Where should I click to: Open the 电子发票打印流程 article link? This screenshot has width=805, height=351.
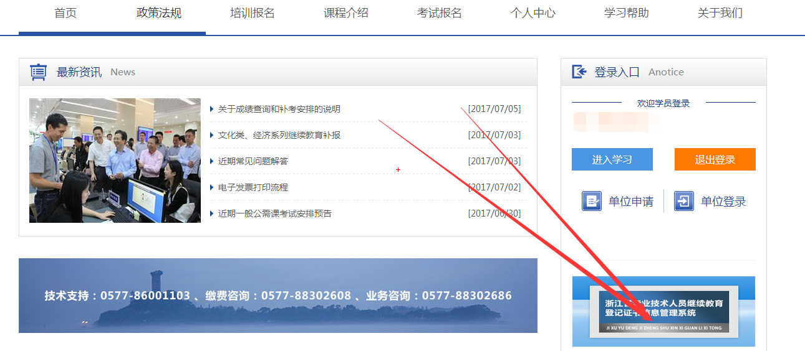tap(253, 187)
